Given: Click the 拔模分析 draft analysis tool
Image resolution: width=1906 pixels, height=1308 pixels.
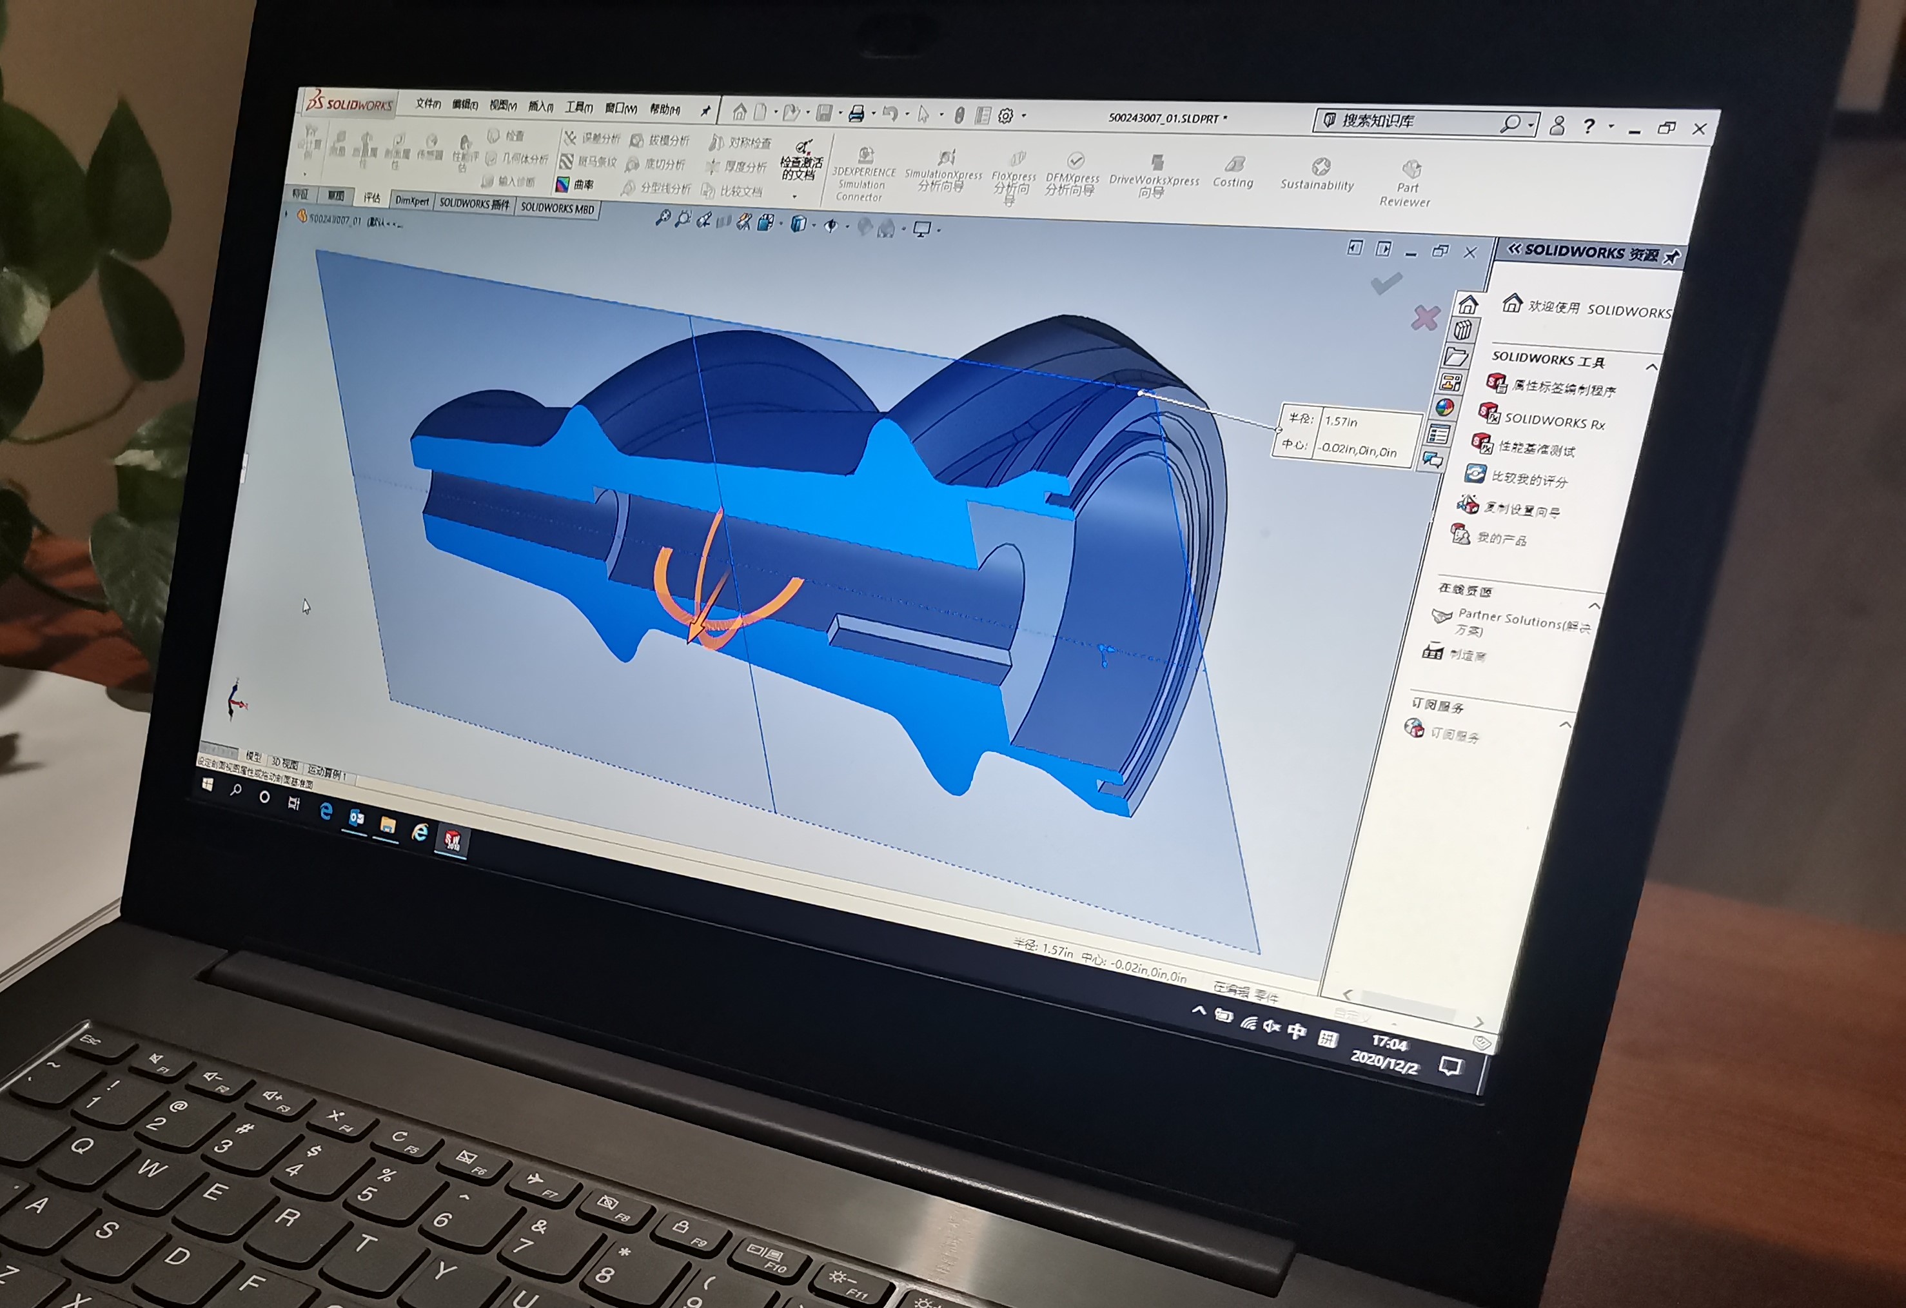Looking at the screenshot, I should [661, 141].
